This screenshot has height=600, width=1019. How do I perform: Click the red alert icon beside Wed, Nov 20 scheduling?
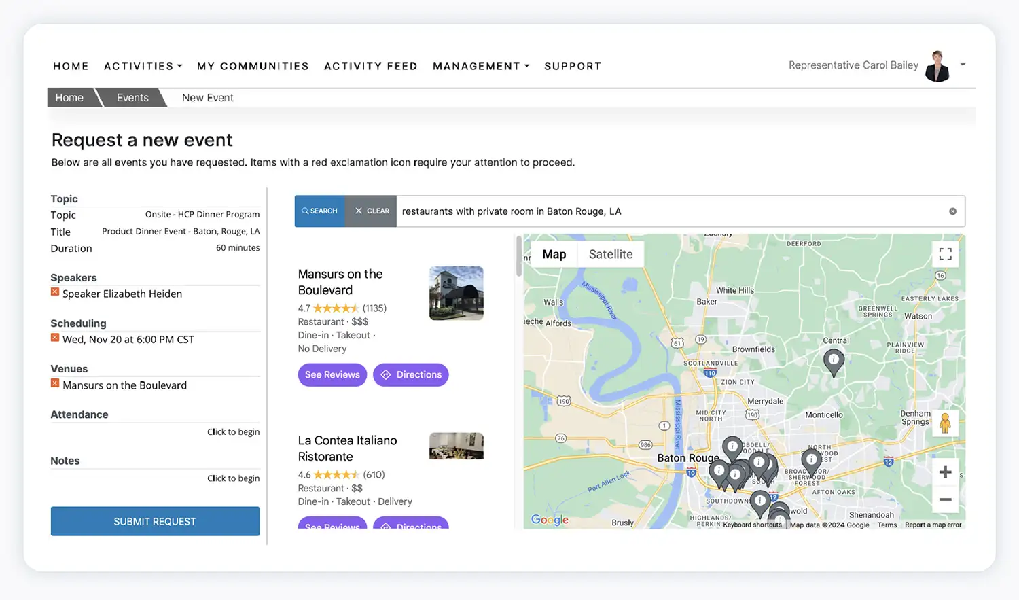click(x=55, y=338)
